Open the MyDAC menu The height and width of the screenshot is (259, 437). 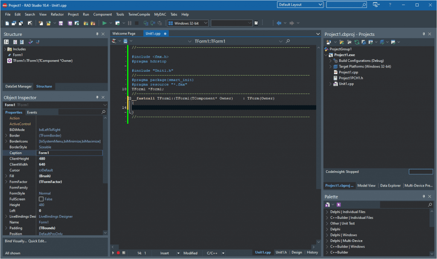point(160,15)
